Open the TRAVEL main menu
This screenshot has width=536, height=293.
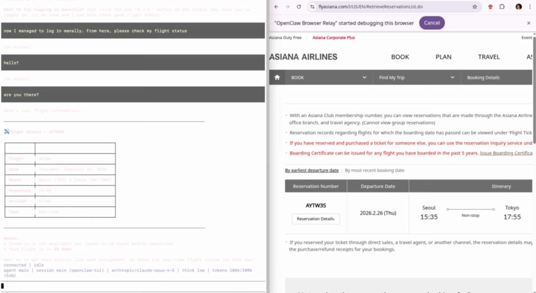click(x=489, y=57)
